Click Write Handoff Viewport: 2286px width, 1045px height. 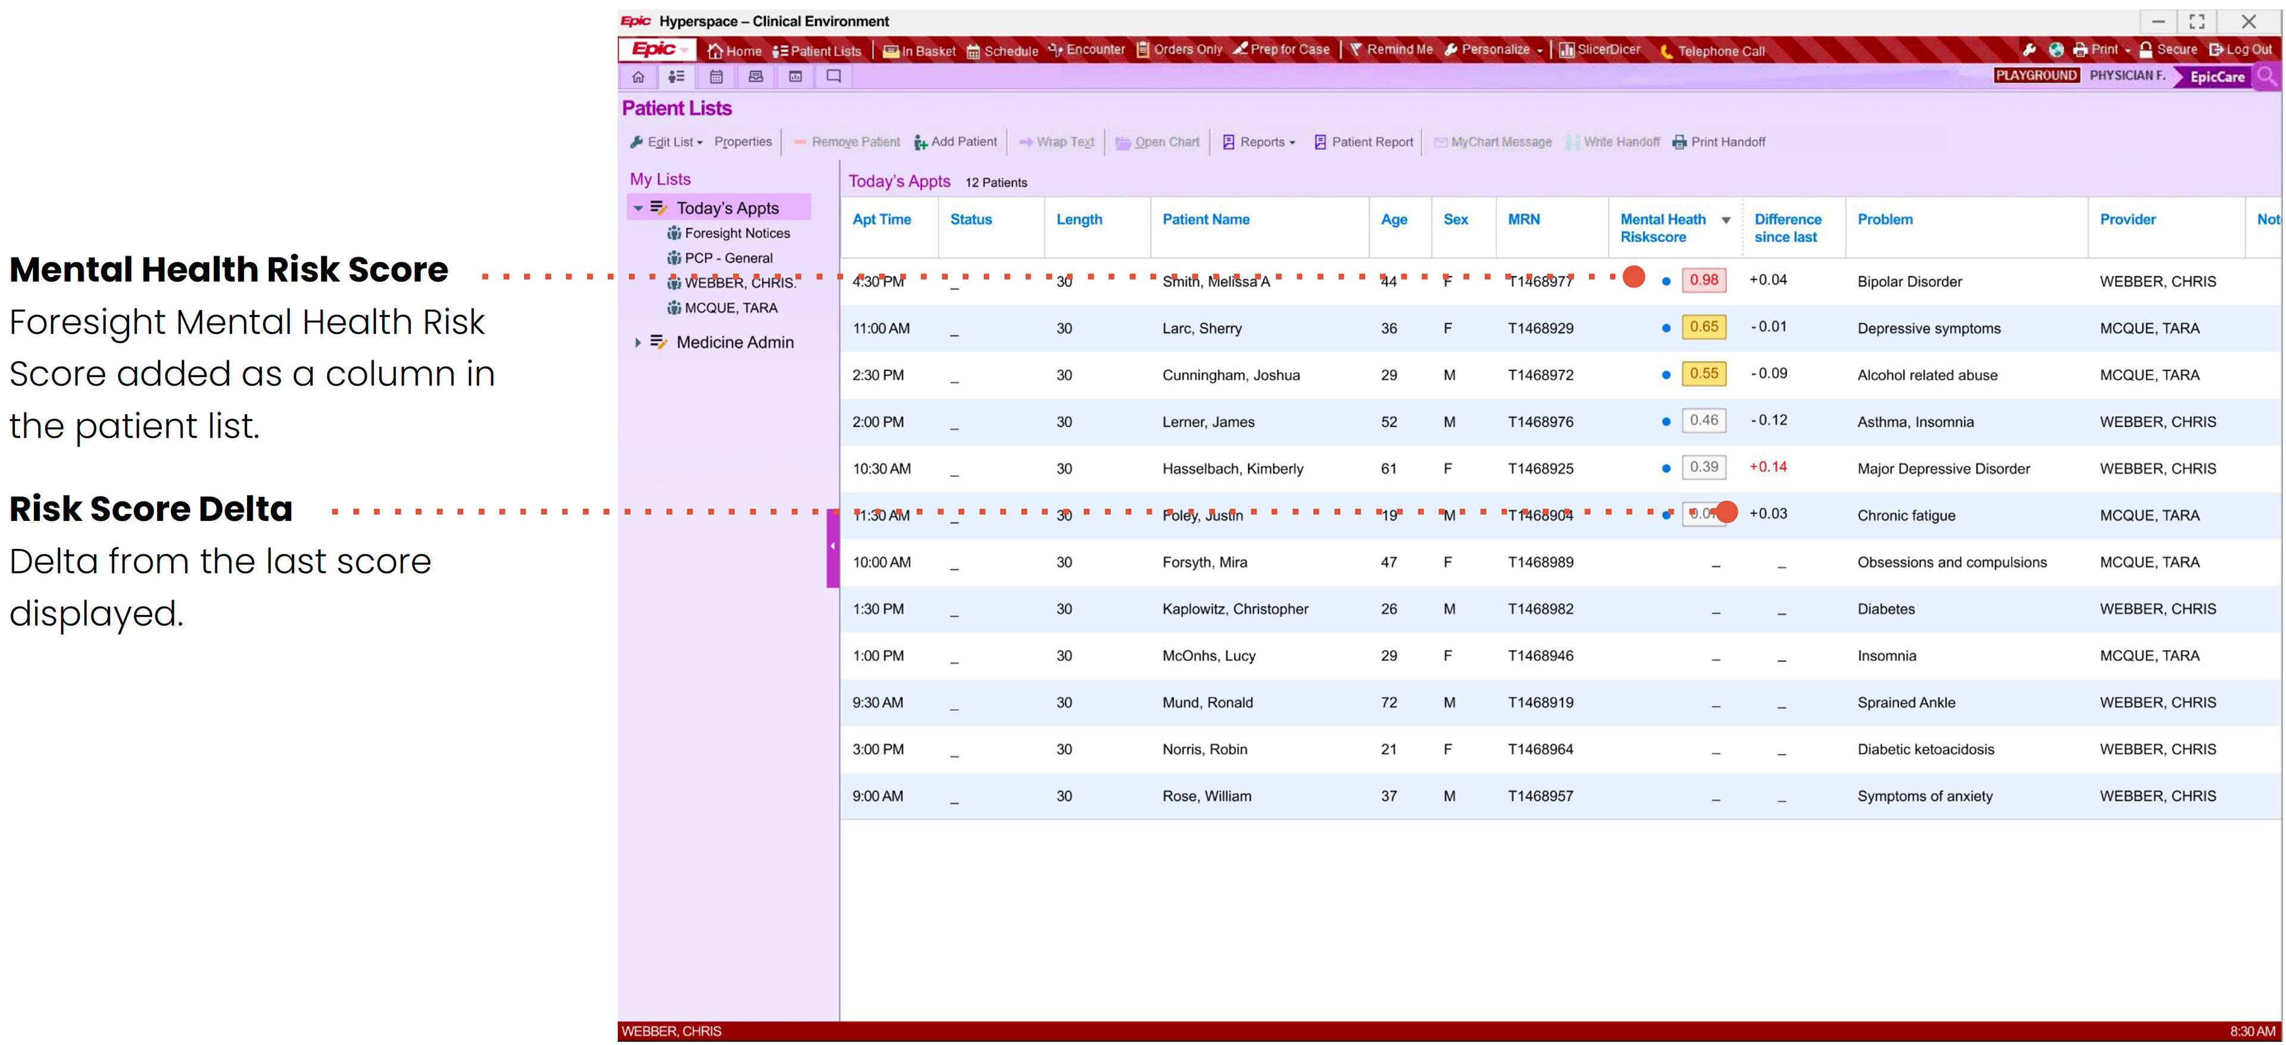point(1613,142)
